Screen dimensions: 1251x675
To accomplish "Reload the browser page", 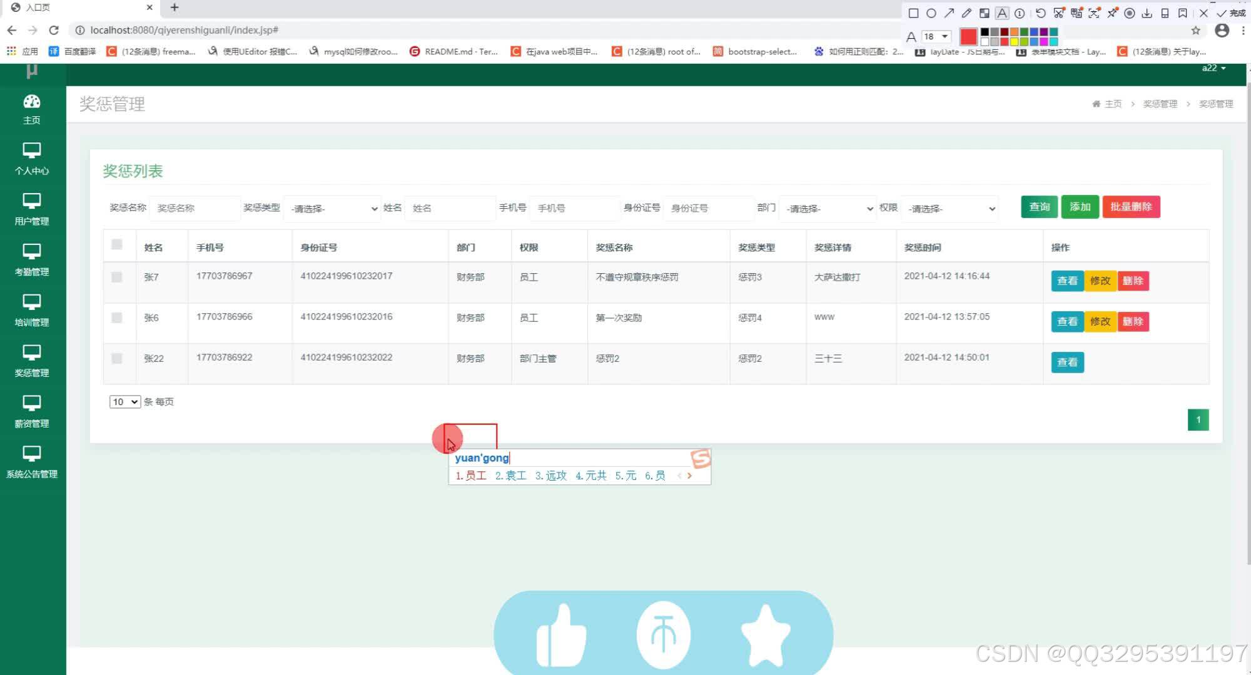I will point(54,30).
